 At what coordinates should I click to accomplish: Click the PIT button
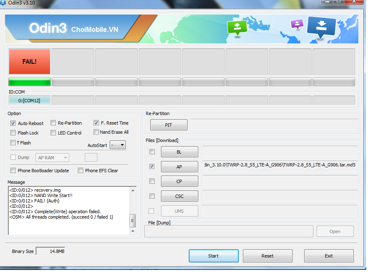click(x=169, y=125)
